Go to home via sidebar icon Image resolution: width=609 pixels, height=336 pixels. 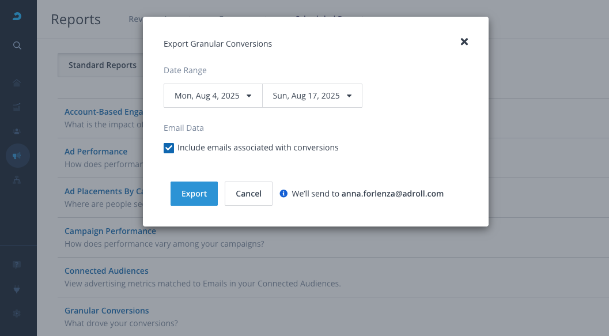click(17, 83)
